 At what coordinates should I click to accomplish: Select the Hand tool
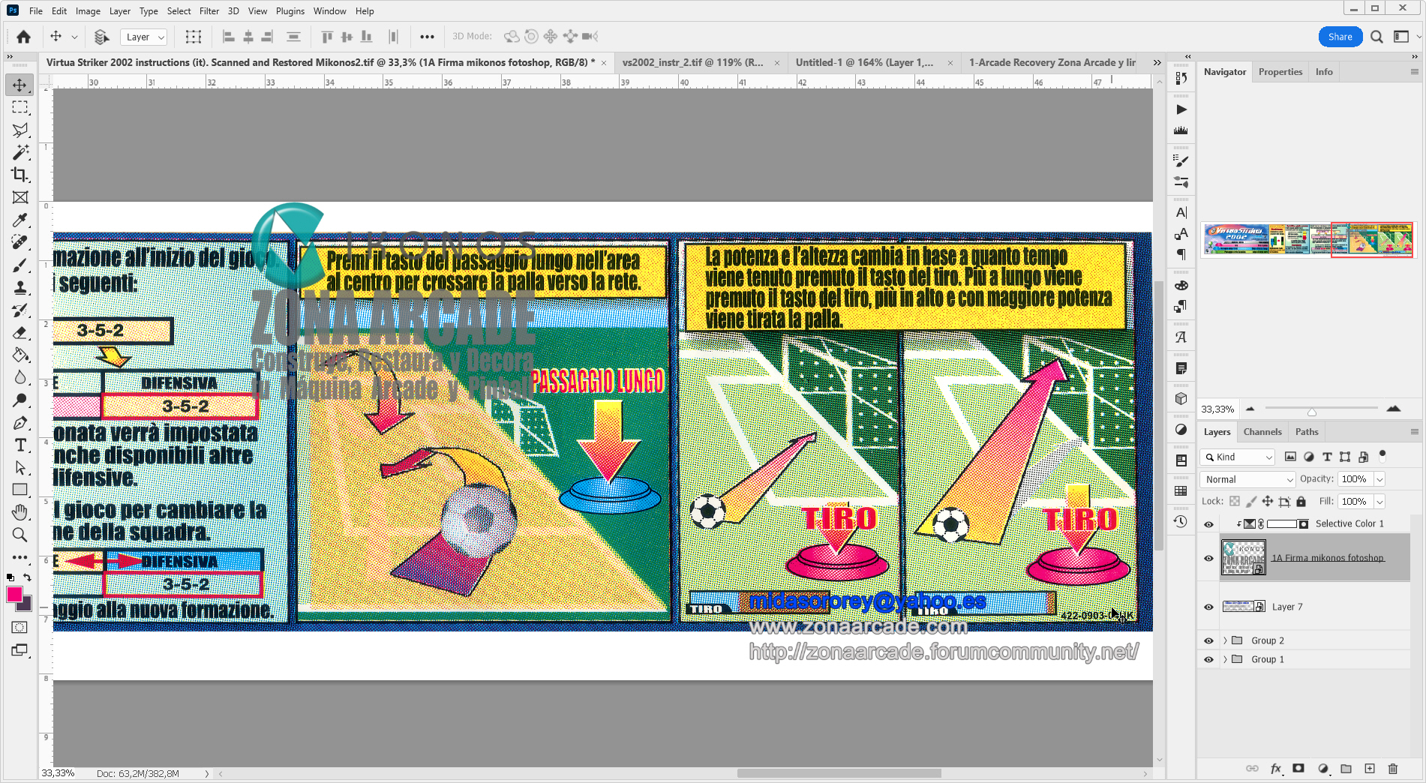(x=20, y=512)
